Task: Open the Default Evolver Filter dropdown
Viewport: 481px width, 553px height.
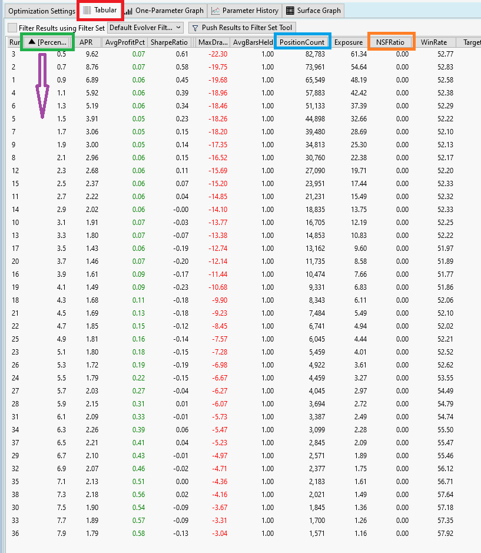Action: coord(145,28)
